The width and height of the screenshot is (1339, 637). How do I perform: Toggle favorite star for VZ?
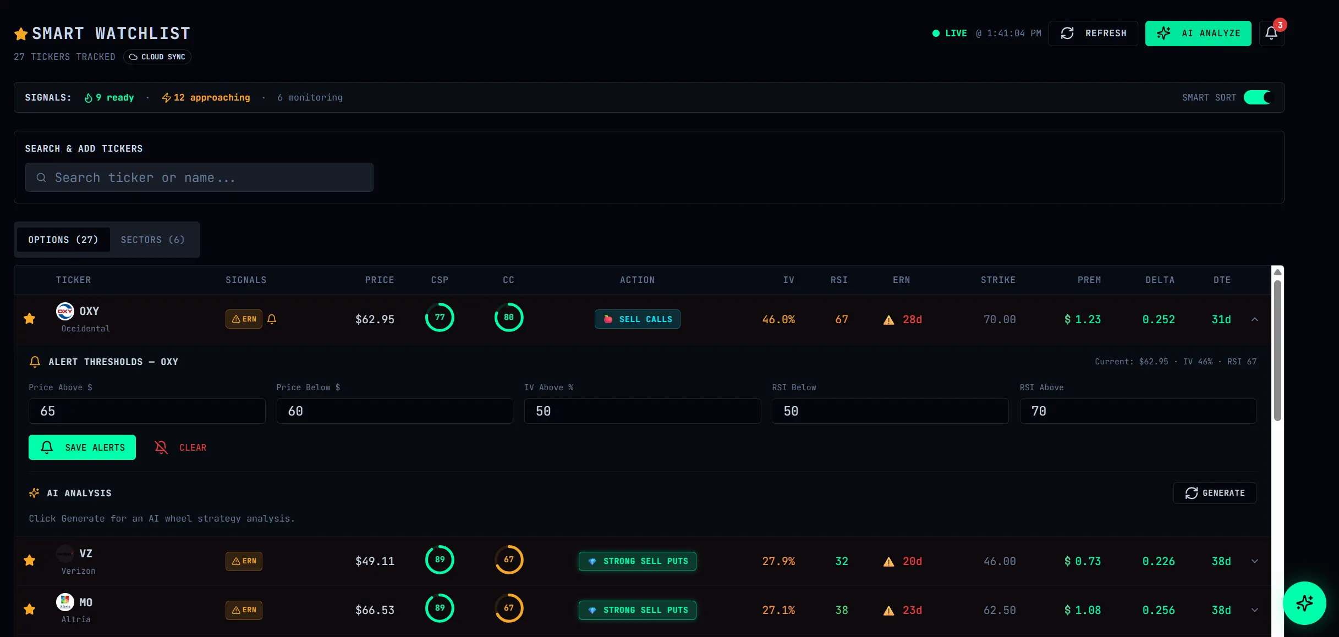(30, 561)
